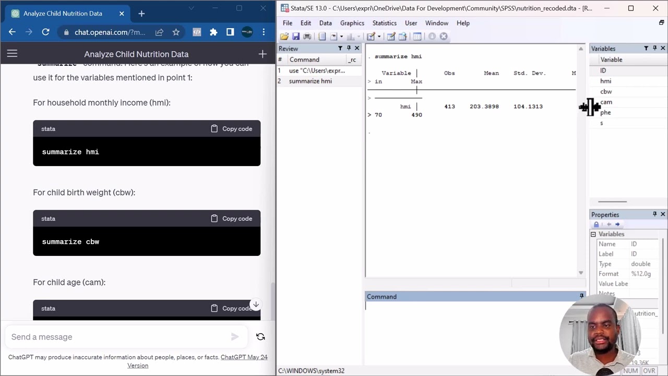
Task: Select 'summarize hmi' in Review history
Action: [319, 81]
